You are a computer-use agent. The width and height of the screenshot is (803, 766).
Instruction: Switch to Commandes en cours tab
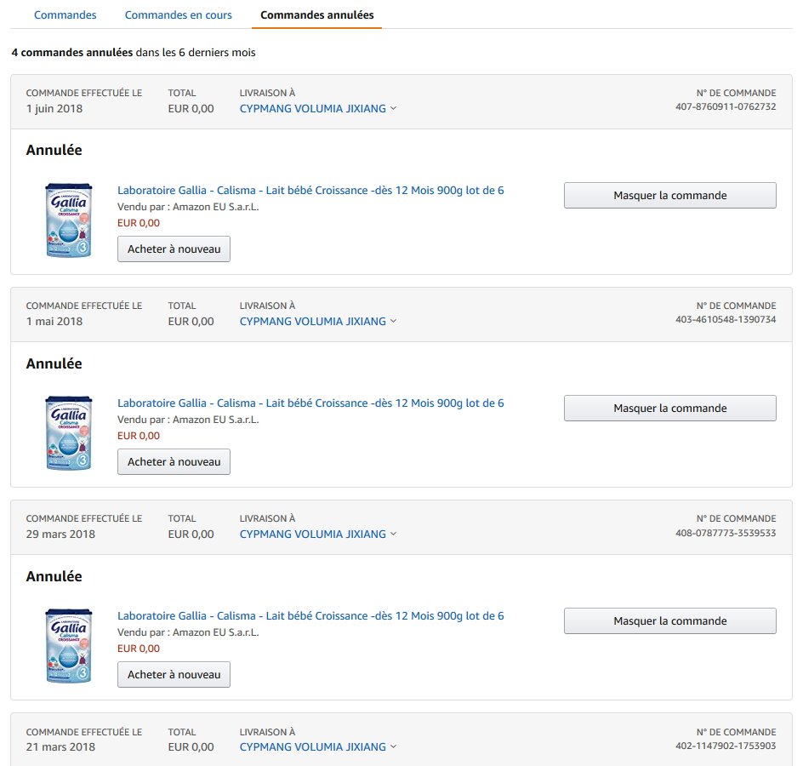[x=179, y=14]
